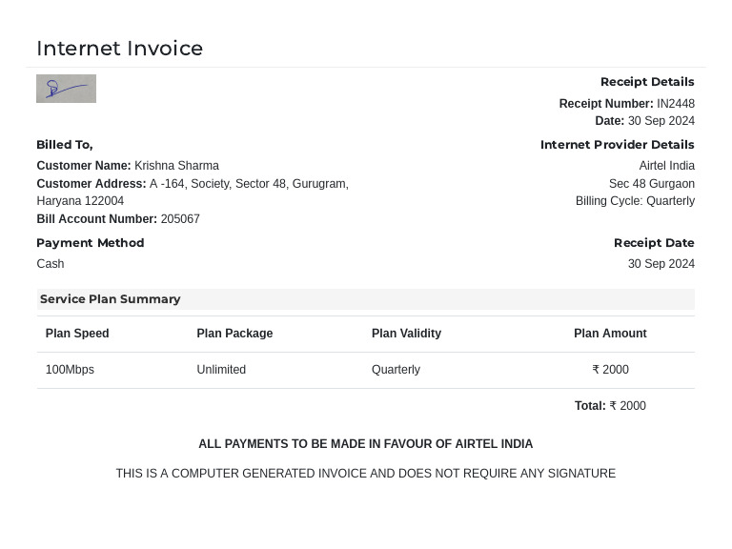Select receipt number IN2448
Image resolution: width=732 pixels, height=549 pixels.
click(675, 104)
